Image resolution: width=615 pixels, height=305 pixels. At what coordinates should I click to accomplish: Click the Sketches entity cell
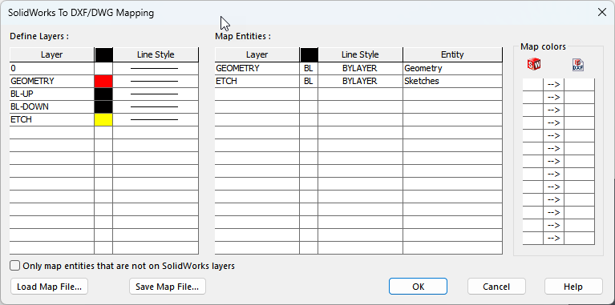[x=452, y=81]
